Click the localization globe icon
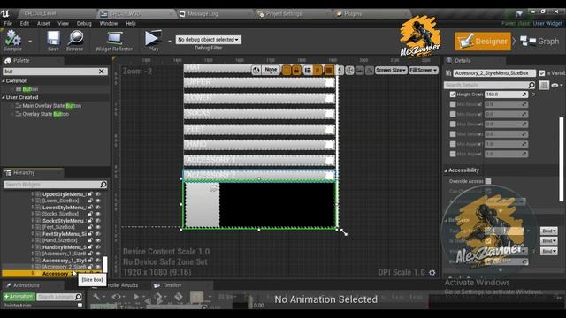The width and height of the screenshot is (566, 318). [256, 70]
